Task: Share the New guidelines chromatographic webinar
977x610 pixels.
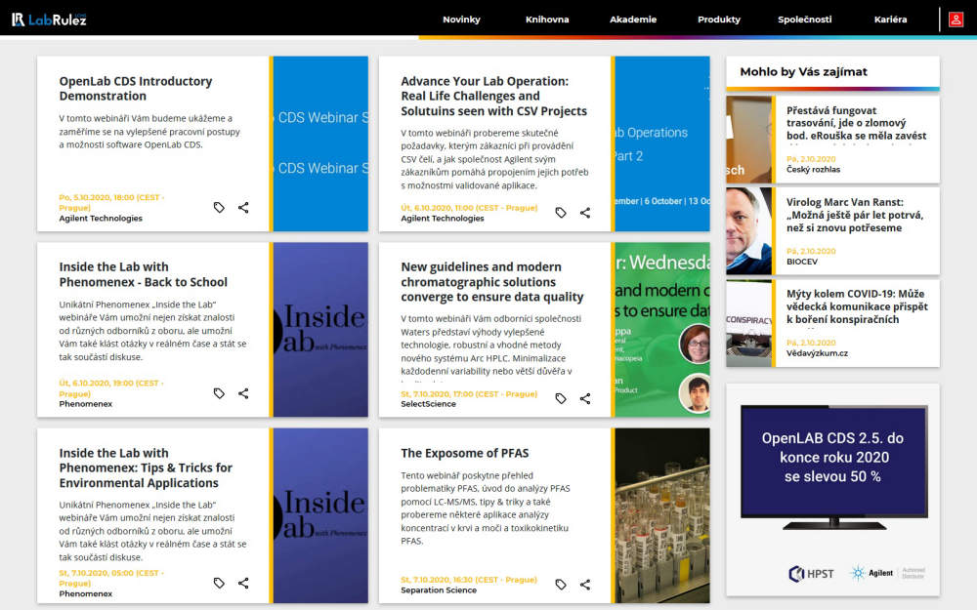Action: click(x=585, y=398)
